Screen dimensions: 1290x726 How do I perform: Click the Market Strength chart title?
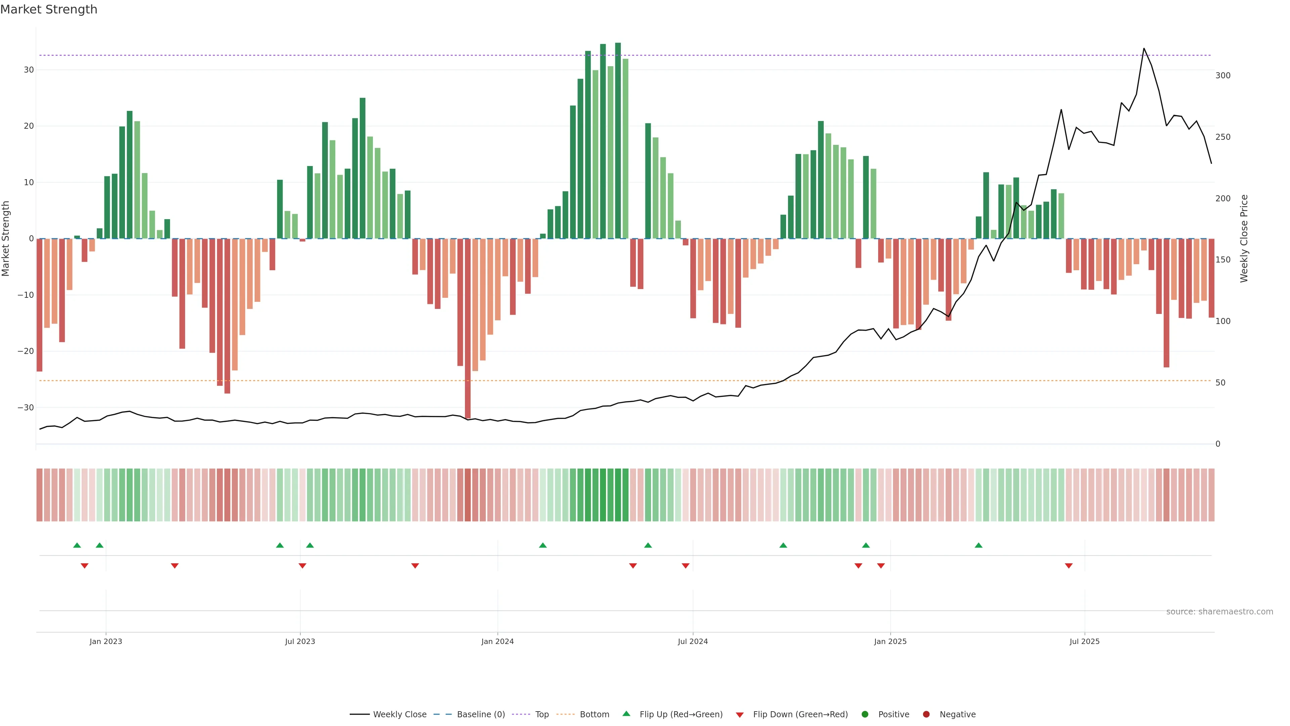pos(49,9)
